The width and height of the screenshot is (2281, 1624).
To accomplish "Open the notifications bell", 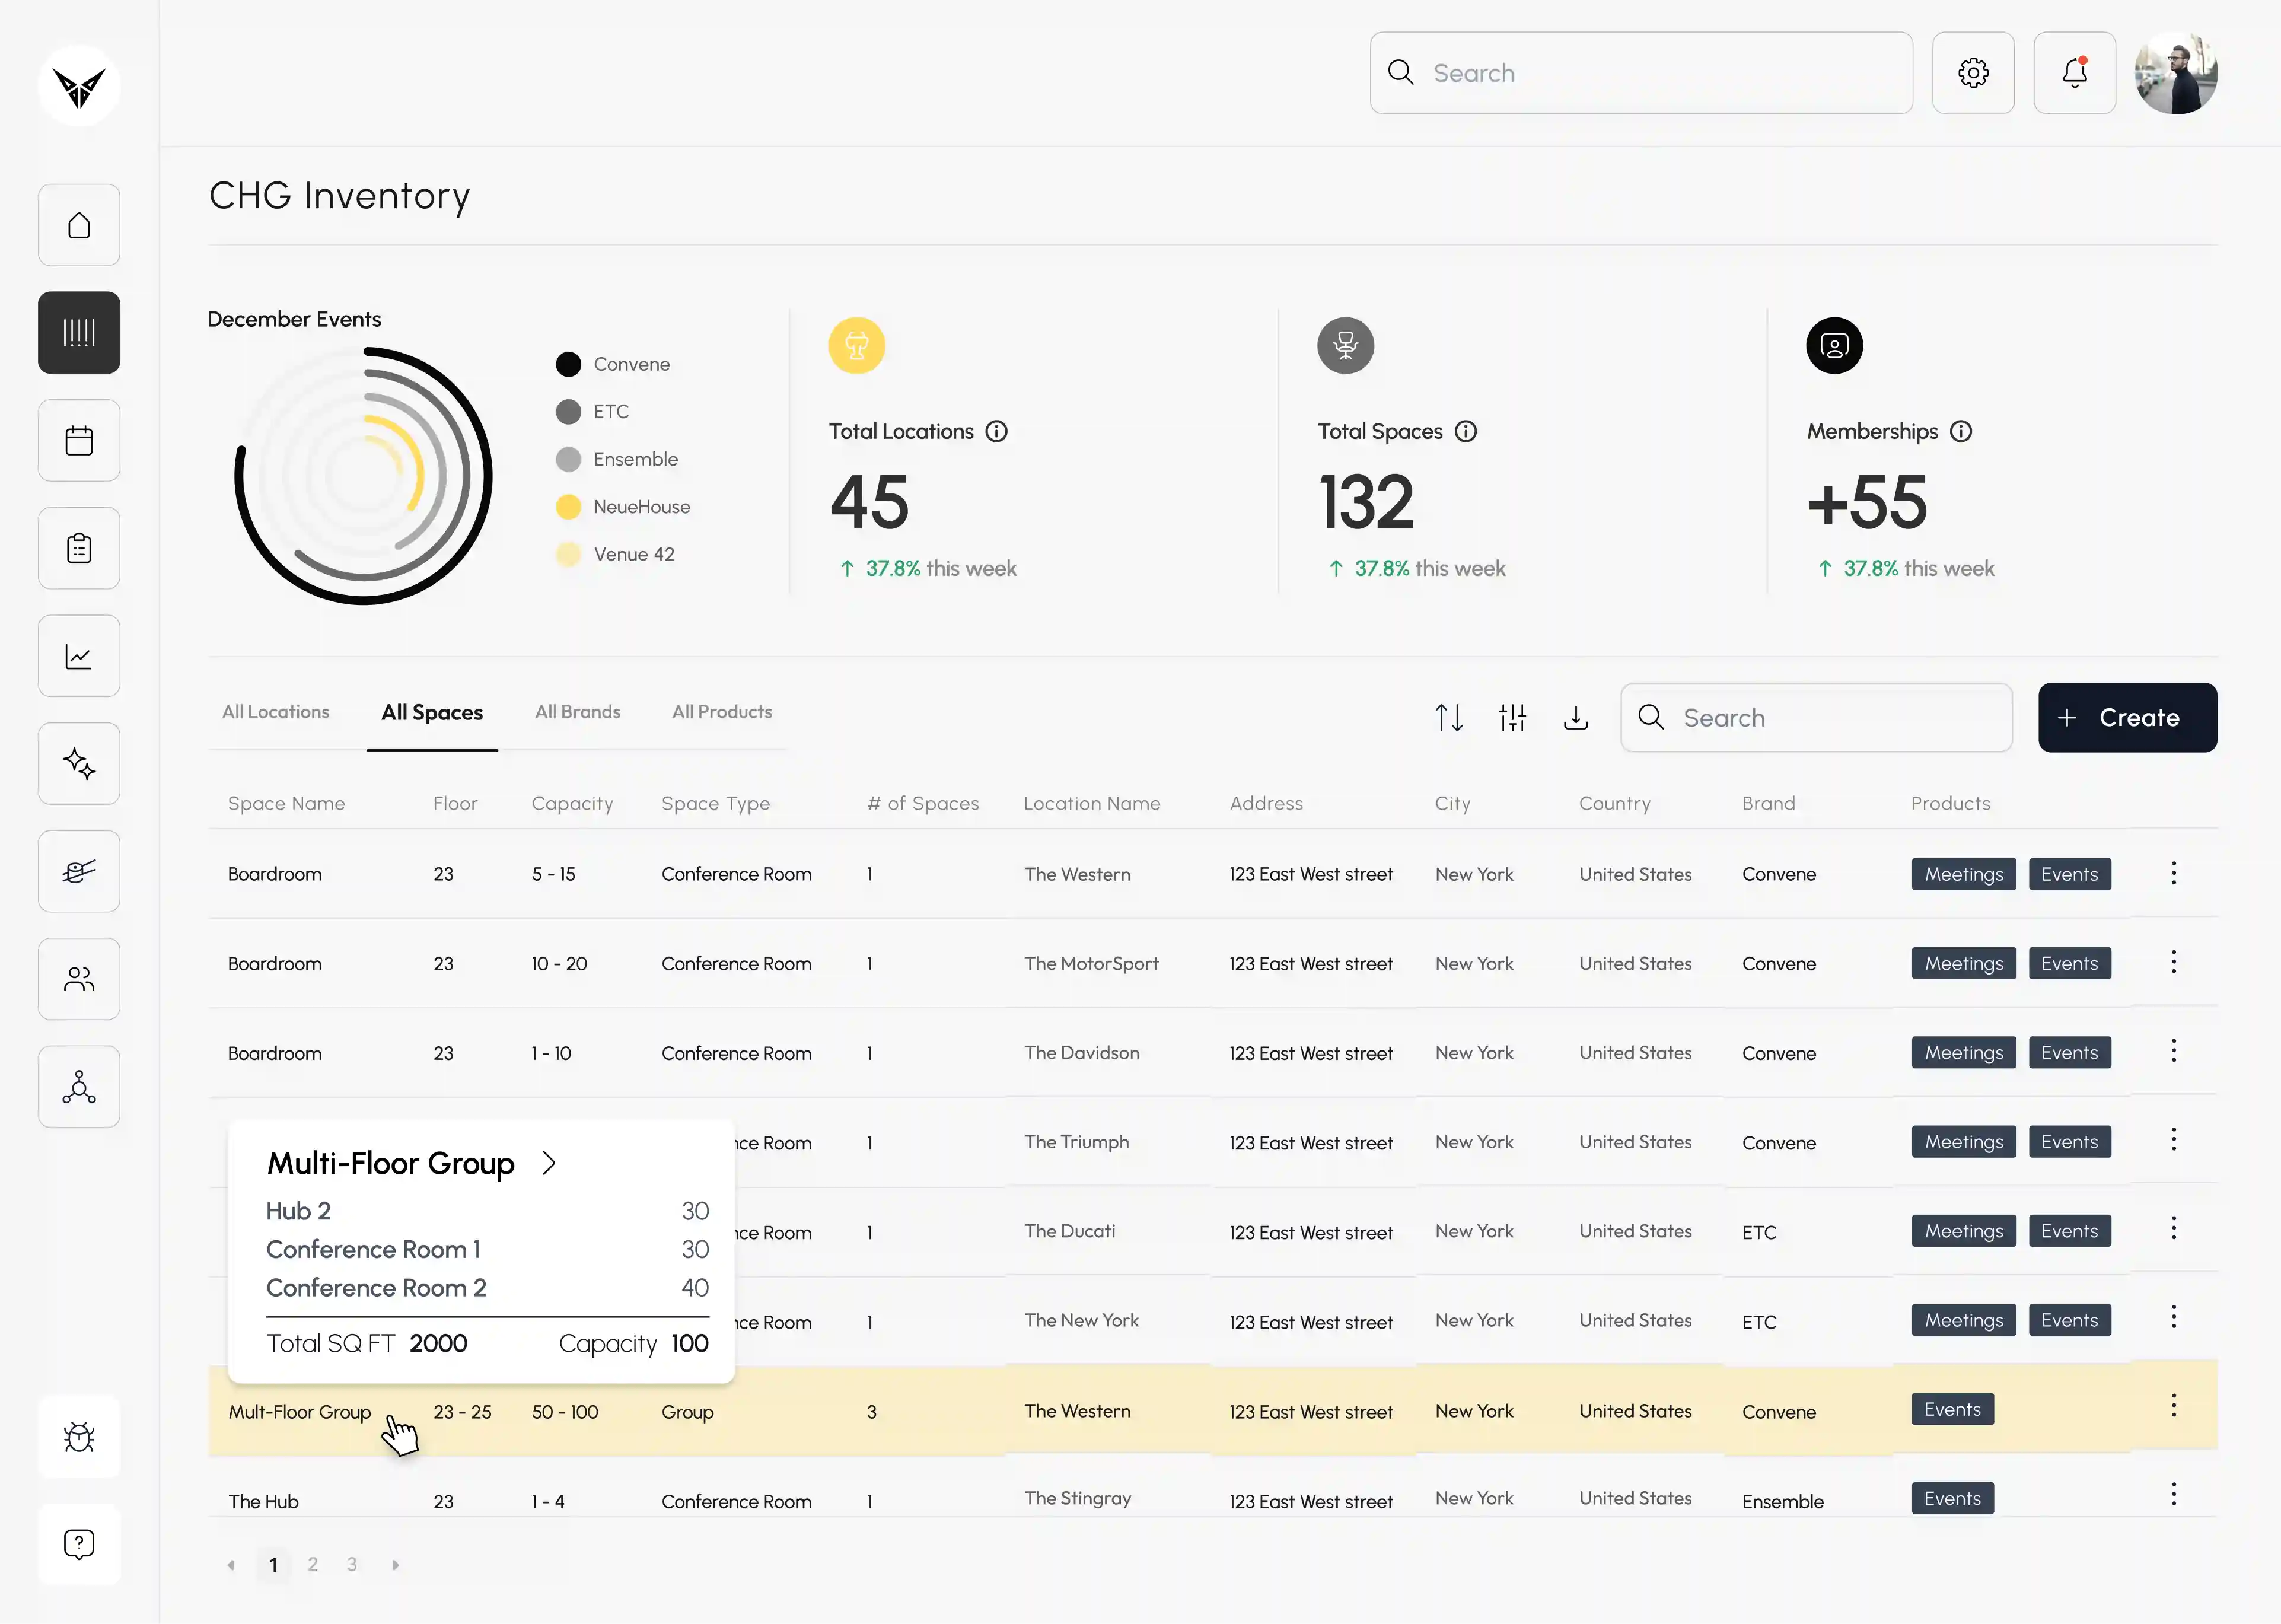I will click(2074, 73).
